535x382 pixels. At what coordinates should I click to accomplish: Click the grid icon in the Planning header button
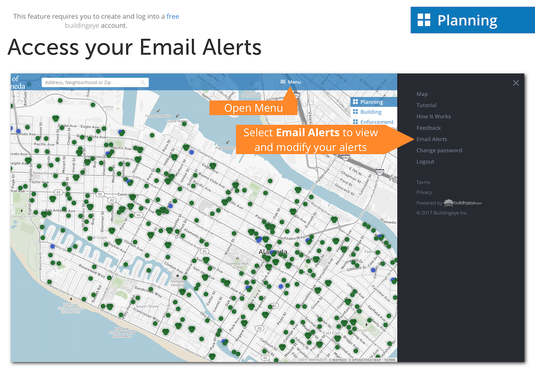click(424, 20)
